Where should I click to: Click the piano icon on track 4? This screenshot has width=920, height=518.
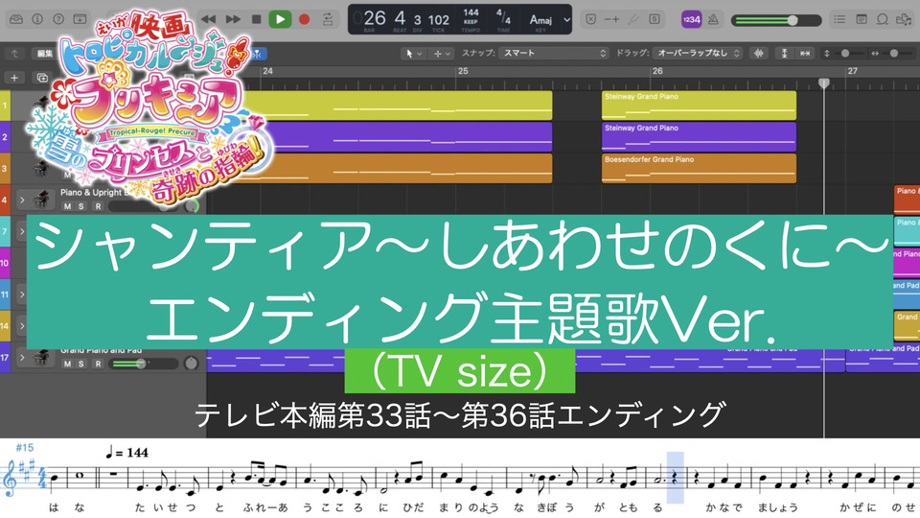[41, 200]
